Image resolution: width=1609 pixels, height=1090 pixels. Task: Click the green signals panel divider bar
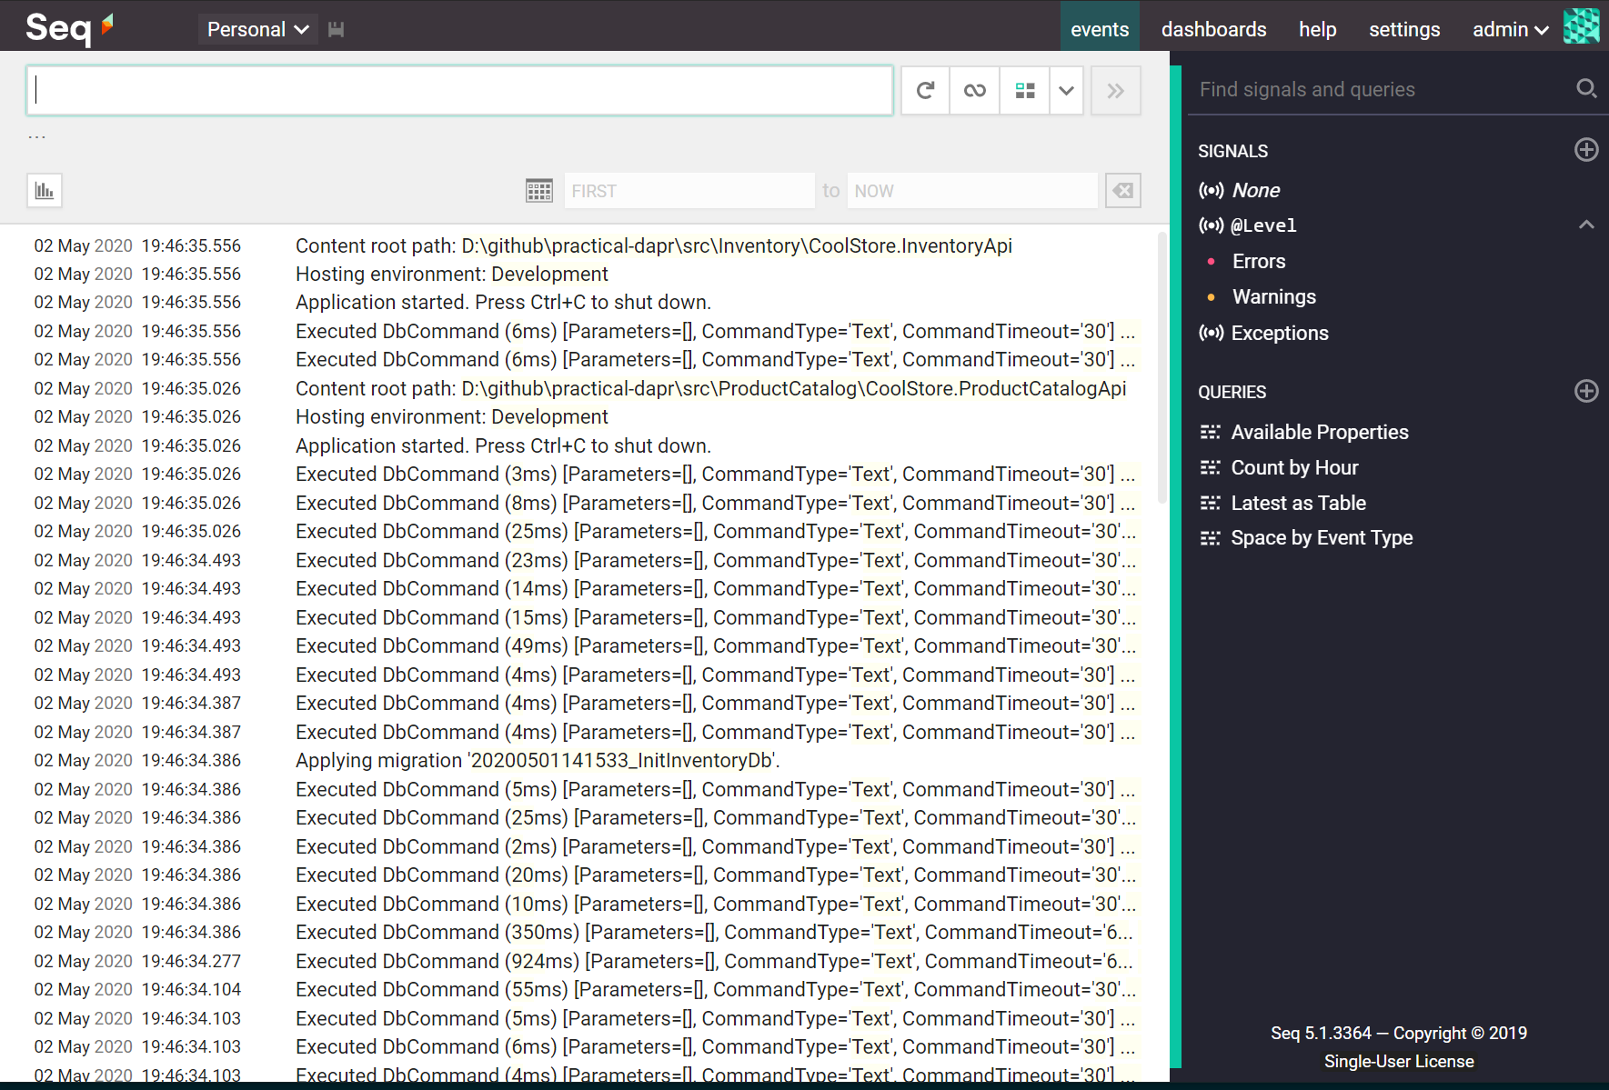pyautogui.click(x=1175, y=566)
